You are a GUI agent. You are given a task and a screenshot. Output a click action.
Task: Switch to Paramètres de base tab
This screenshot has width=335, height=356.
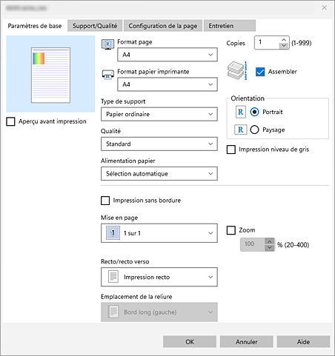point(35,26)
